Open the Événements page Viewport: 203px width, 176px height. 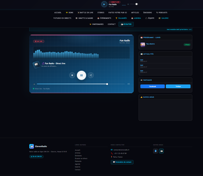coord(104,18)
